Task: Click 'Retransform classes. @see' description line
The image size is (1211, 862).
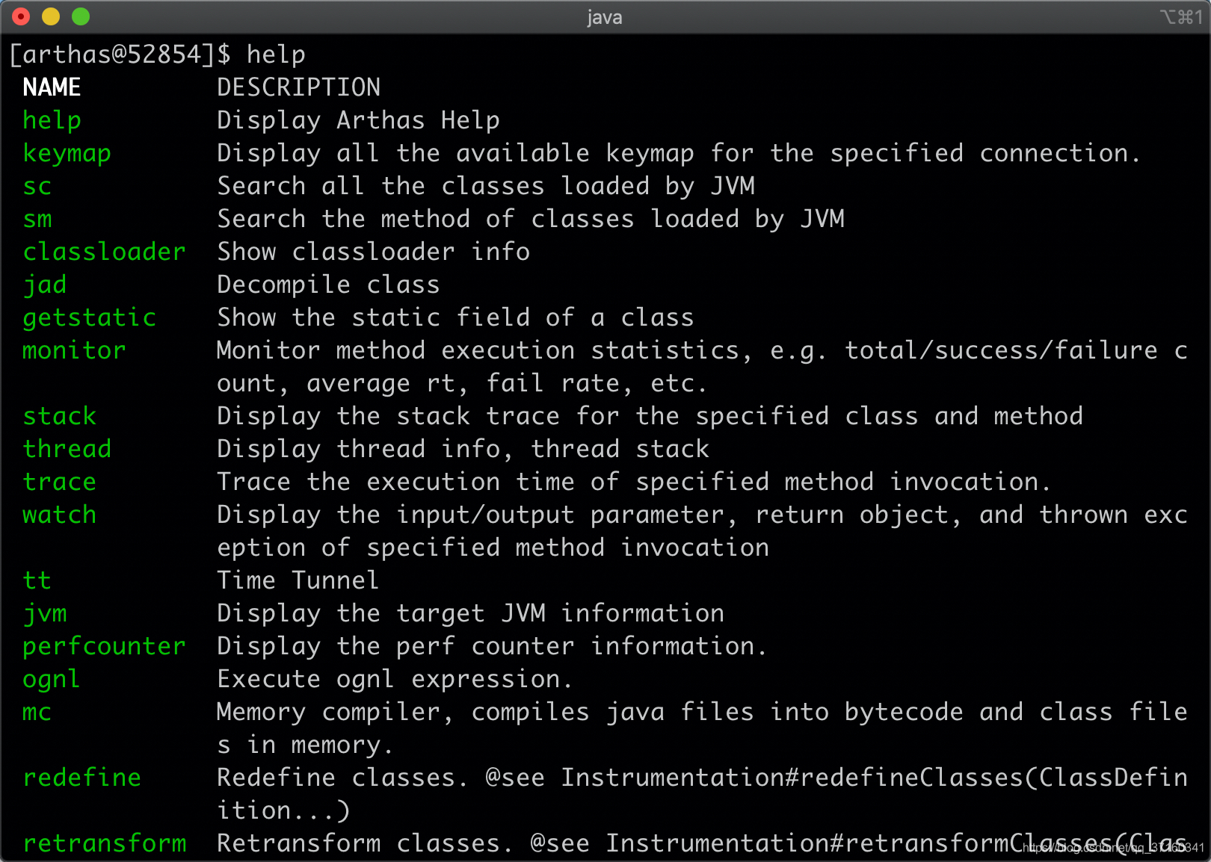Action: pyautogui.click(x=703, y=843)
